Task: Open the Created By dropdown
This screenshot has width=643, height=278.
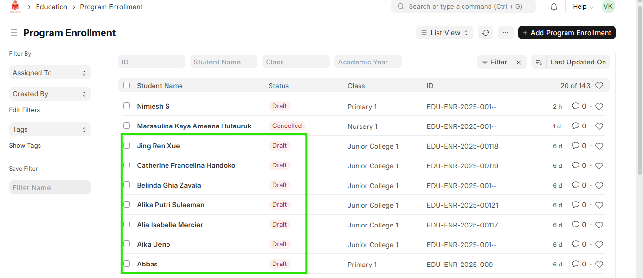Action: pyautogui.click(x=50, y=94)
